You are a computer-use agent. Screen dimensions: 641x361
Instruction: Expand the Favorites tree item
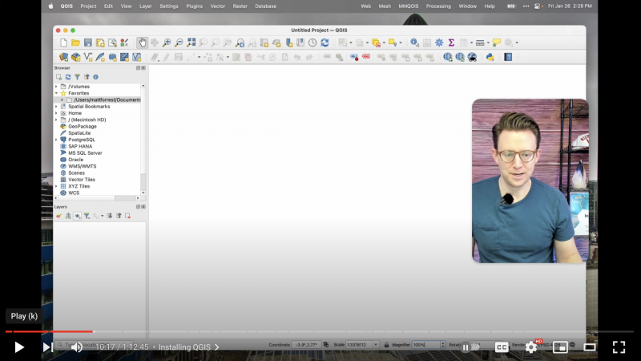56,93
